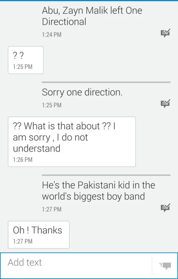Tap the delivered checkmark icon beside "Sorry one direction."

[166, 103]
